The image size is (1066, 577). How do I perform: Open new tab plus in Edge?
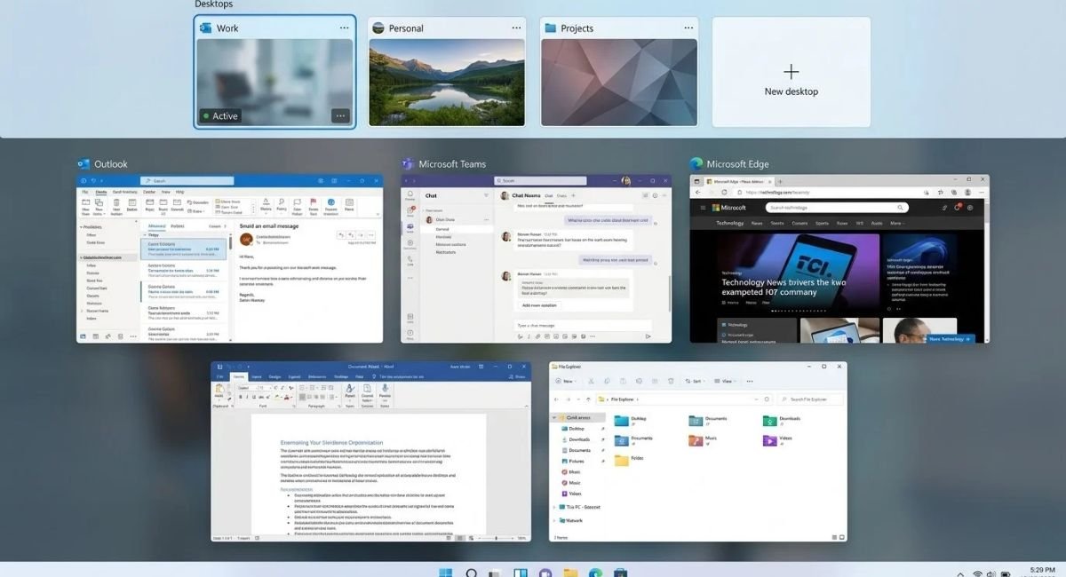pyautogui.click(x=780, y=181)
